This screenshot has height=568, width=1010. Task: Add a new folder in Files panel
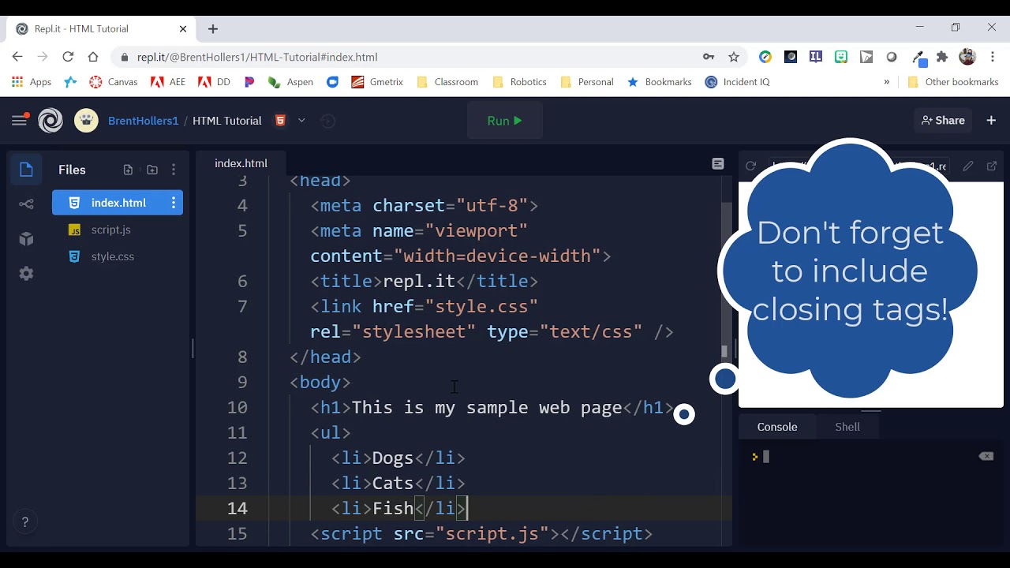click(x=152, y=170)
